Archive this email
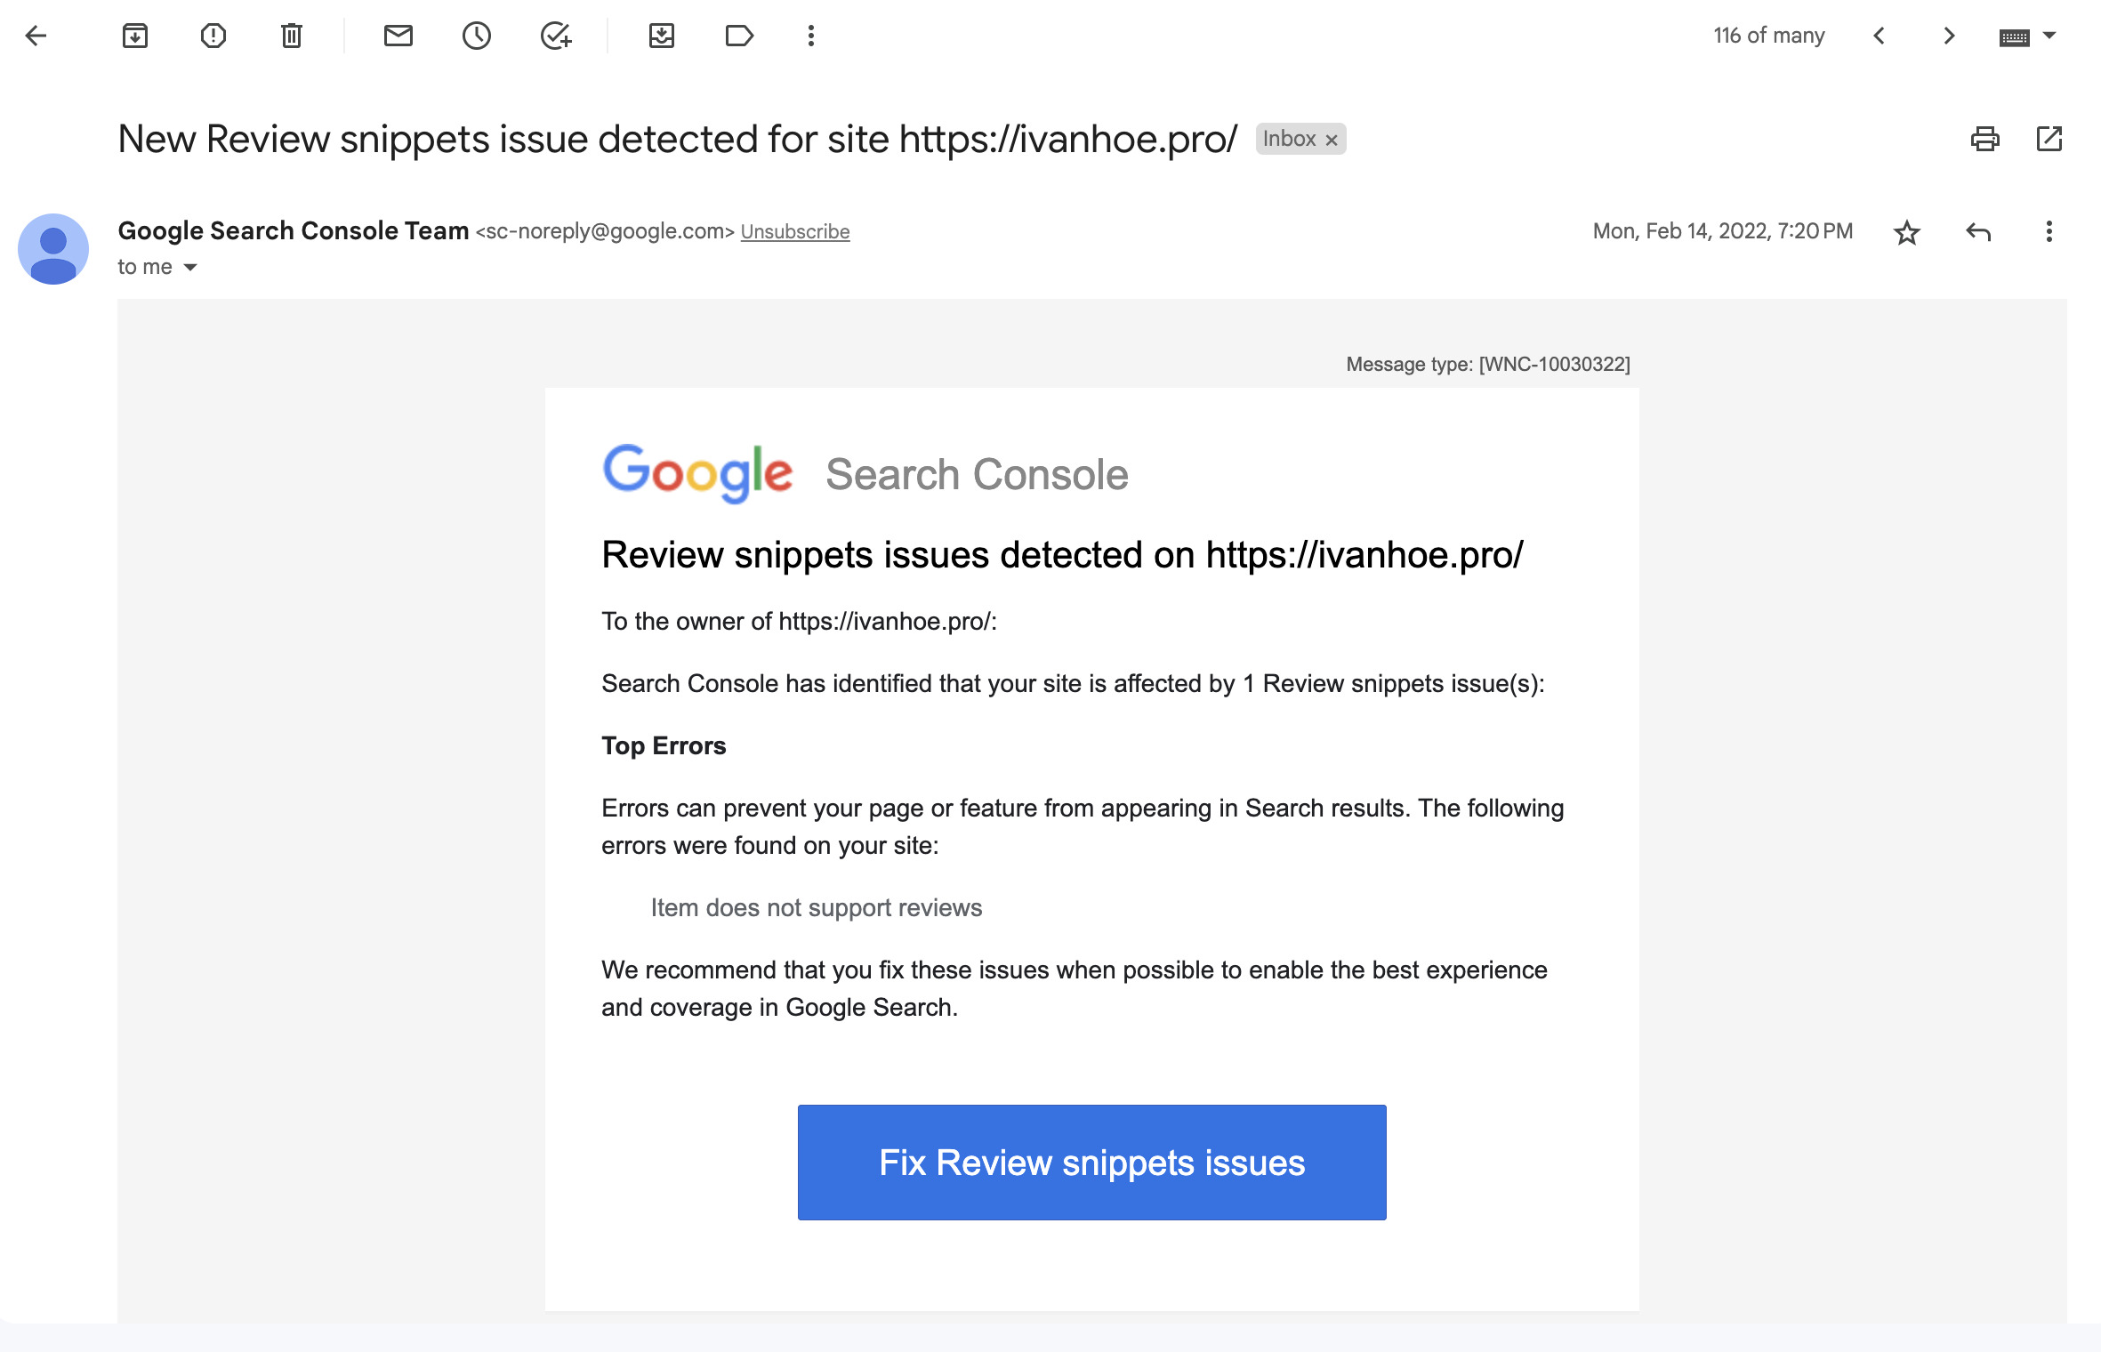Viewport: 2101px width, 1352px height. click(x=135, y=36)
